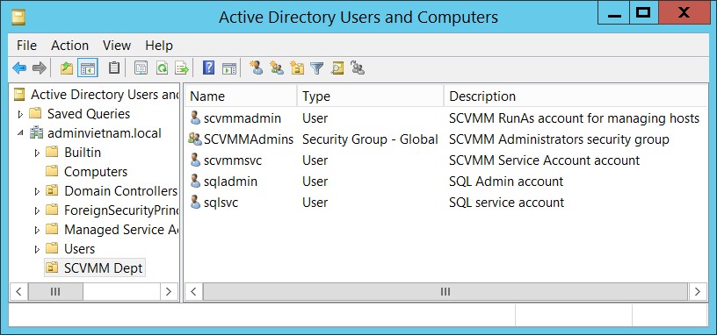The width and height of the screenshot is (717, 335).
Task: Create new group in current container icon
Action: 276,68
